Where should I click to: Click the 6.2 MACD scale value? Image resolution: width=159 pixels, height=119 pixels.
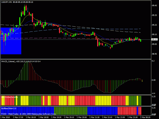point(153,61)
